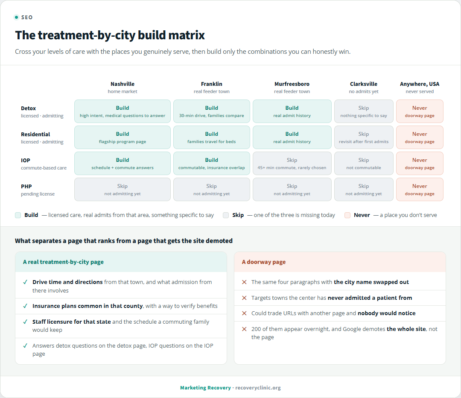The height and width of the screenshot is (398, 461).
Task: Click the 'Marketing Recovery' footer text
Action: click(x=205, y=388)
